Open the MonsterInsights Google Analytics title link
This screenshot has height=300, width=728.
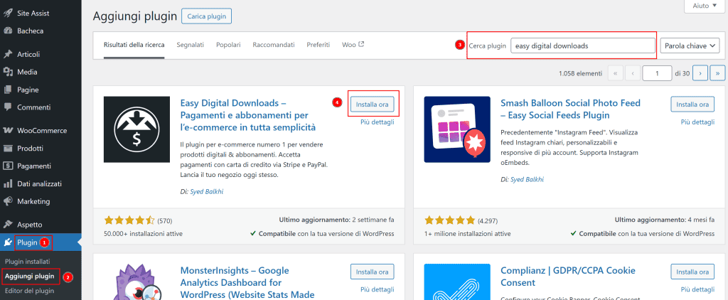pos(247,282)
